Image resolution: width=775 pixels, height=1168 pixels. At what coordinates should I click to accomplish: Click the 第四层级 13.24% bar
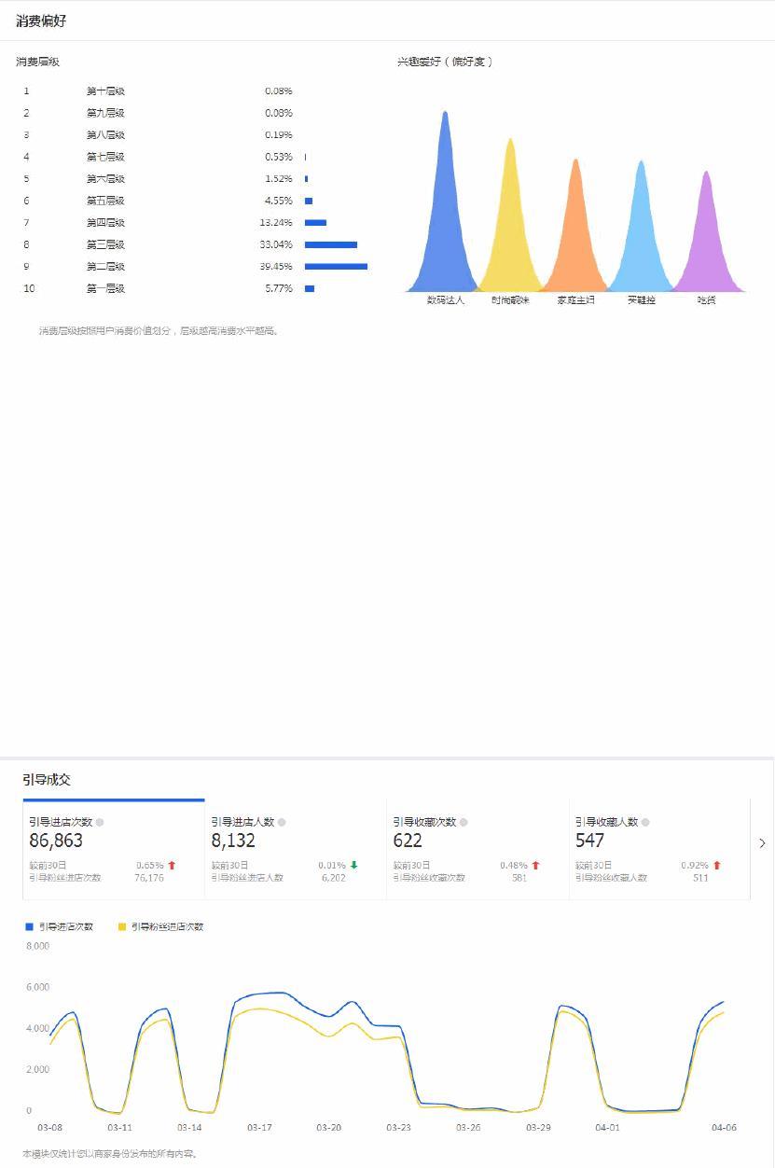pos(315,222)
